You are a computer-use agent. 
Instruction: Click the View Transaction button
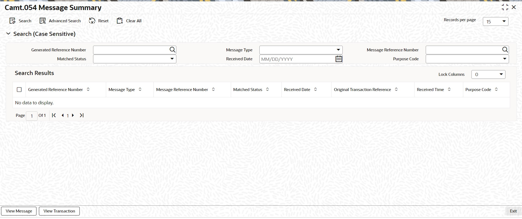tap(59, 211)
